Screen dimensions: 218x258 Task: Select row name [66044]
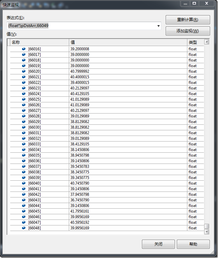click(x=34, y=205)
